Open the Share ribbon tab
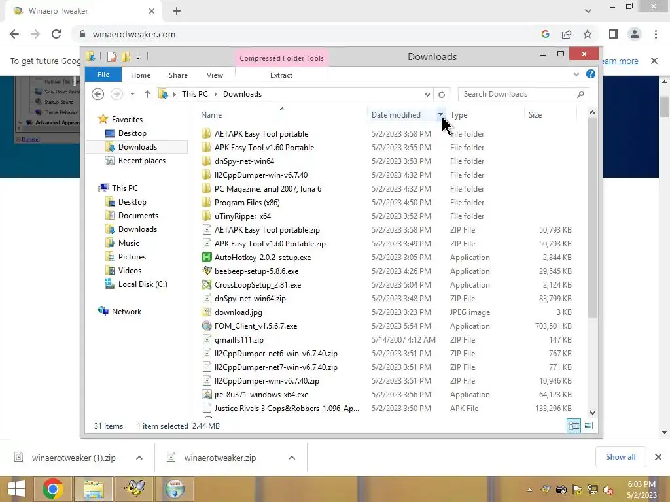670x502 pixels. (178, 75)
